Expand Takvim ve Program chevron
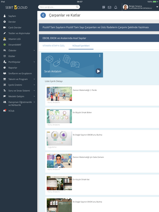Image resolution: width=159 pixels, height=212 pixels. click(34, 79)
